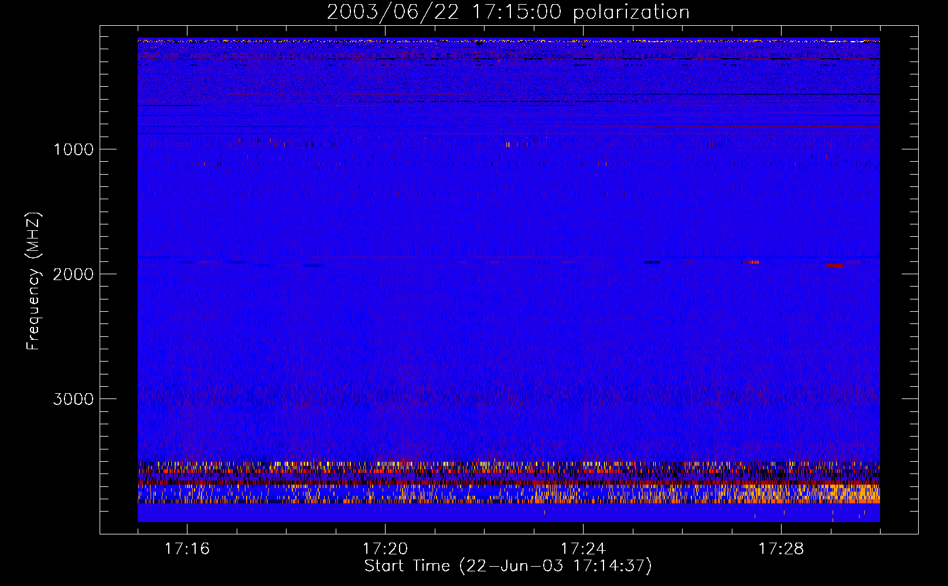Click the plot title '2003/06/22 17:15:00 polarization'
This screenshot has height=586, width=948.
508,12
